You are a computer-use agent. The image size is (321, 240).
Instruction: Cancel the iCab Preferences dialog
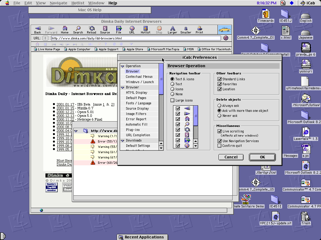click(x=231, y=157)
